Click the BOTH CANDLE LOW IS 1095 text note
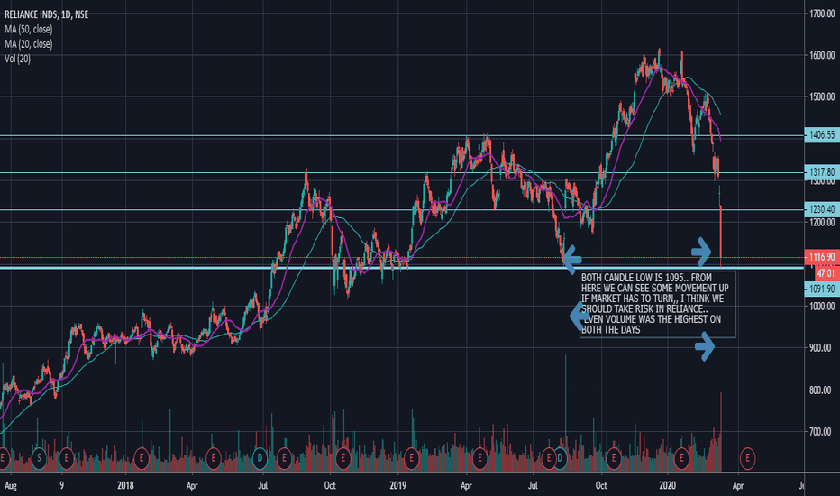840x496 pixels. [657, 304]
